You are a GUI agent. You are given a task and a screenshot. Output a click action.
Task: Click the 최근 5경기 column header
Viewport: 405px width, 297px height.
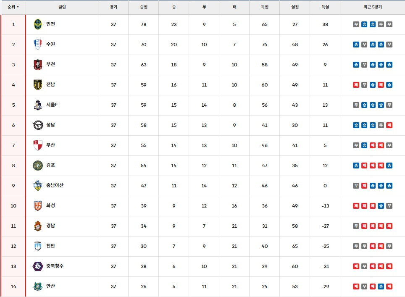point(373,7)
